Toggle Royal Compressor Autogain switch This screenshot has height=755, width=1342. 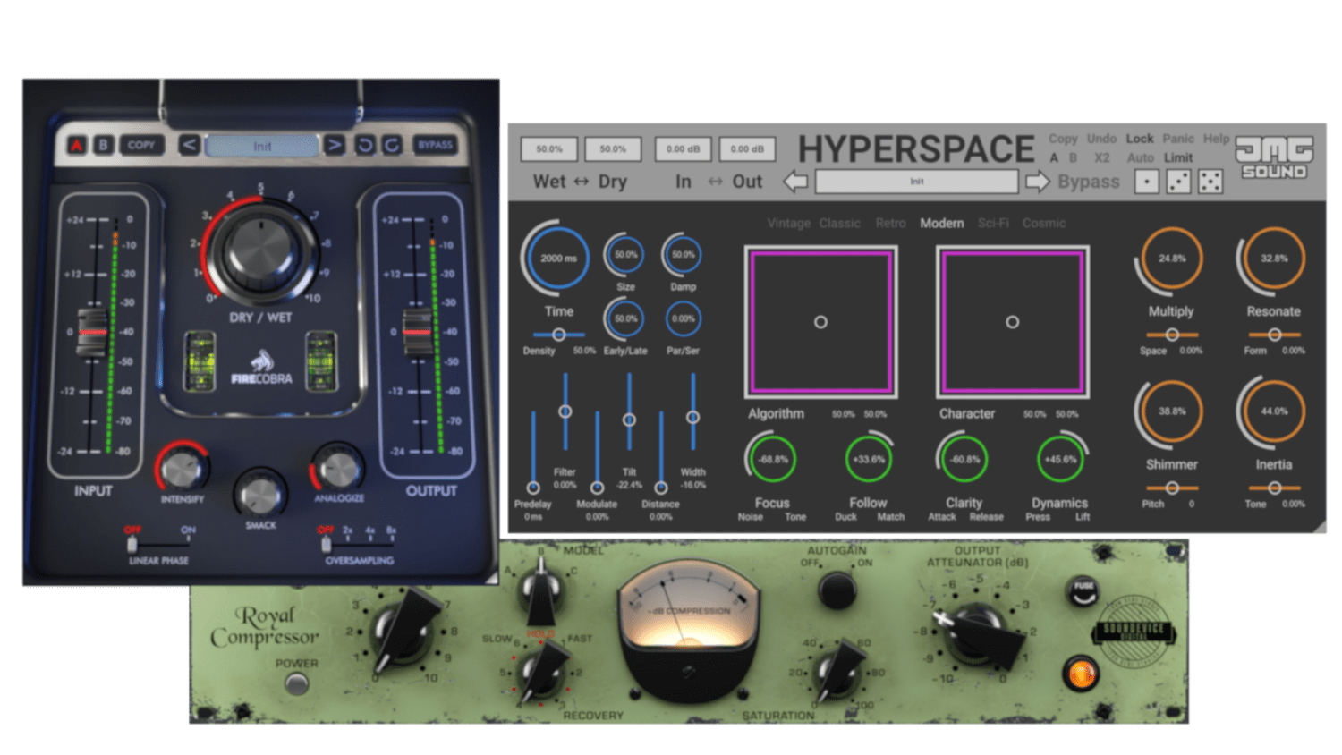coord(837,590)
